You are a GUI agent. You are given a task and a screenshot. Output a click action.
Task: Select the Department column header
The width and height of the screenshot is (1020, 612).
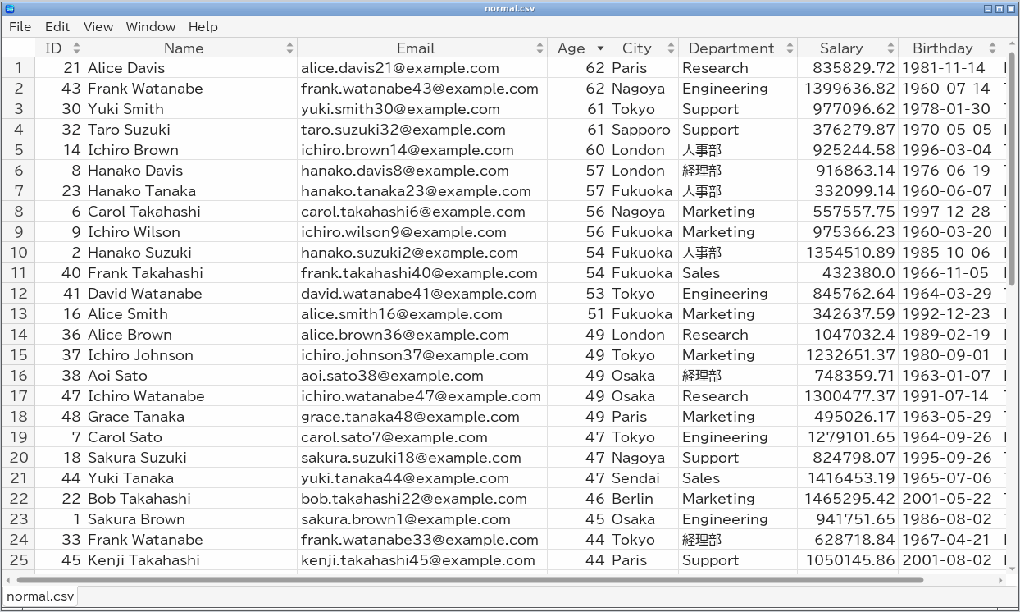(738, 48)
